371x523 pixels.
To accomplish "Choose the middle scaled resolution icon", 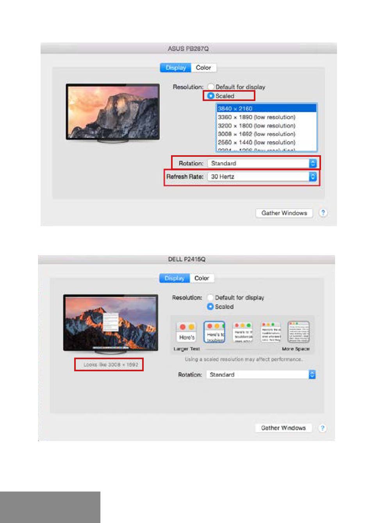I will point(243,332).
